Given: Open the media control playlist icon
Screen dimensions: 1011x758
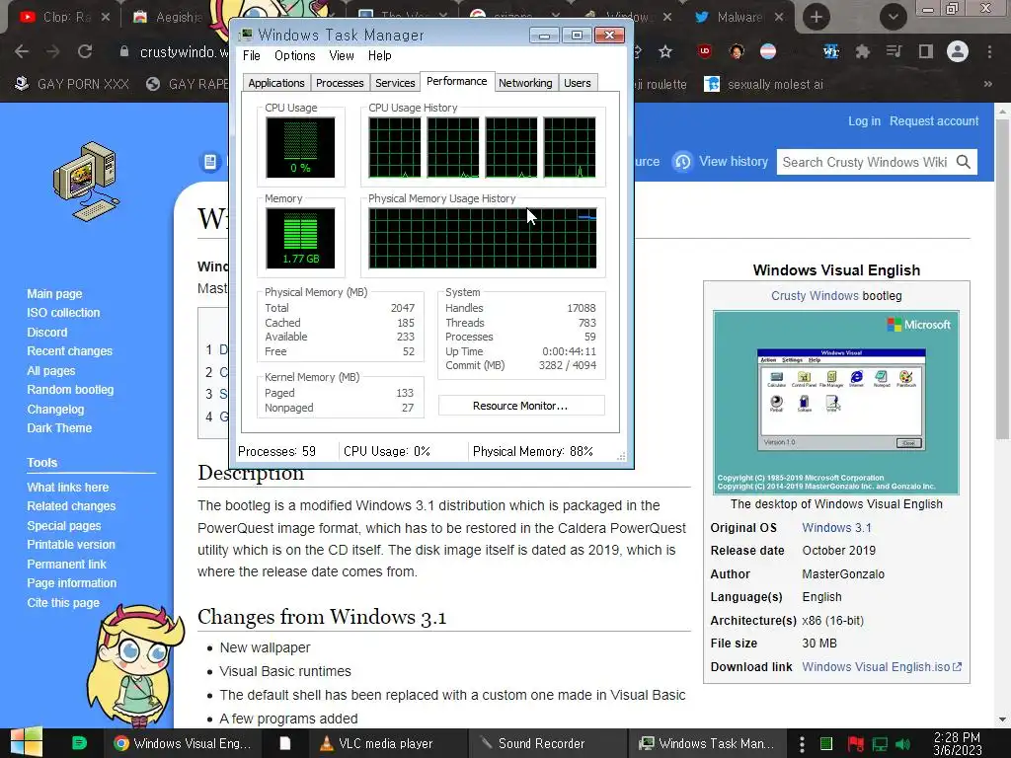Looking at the screenshot, I should (x=894, y=51).
